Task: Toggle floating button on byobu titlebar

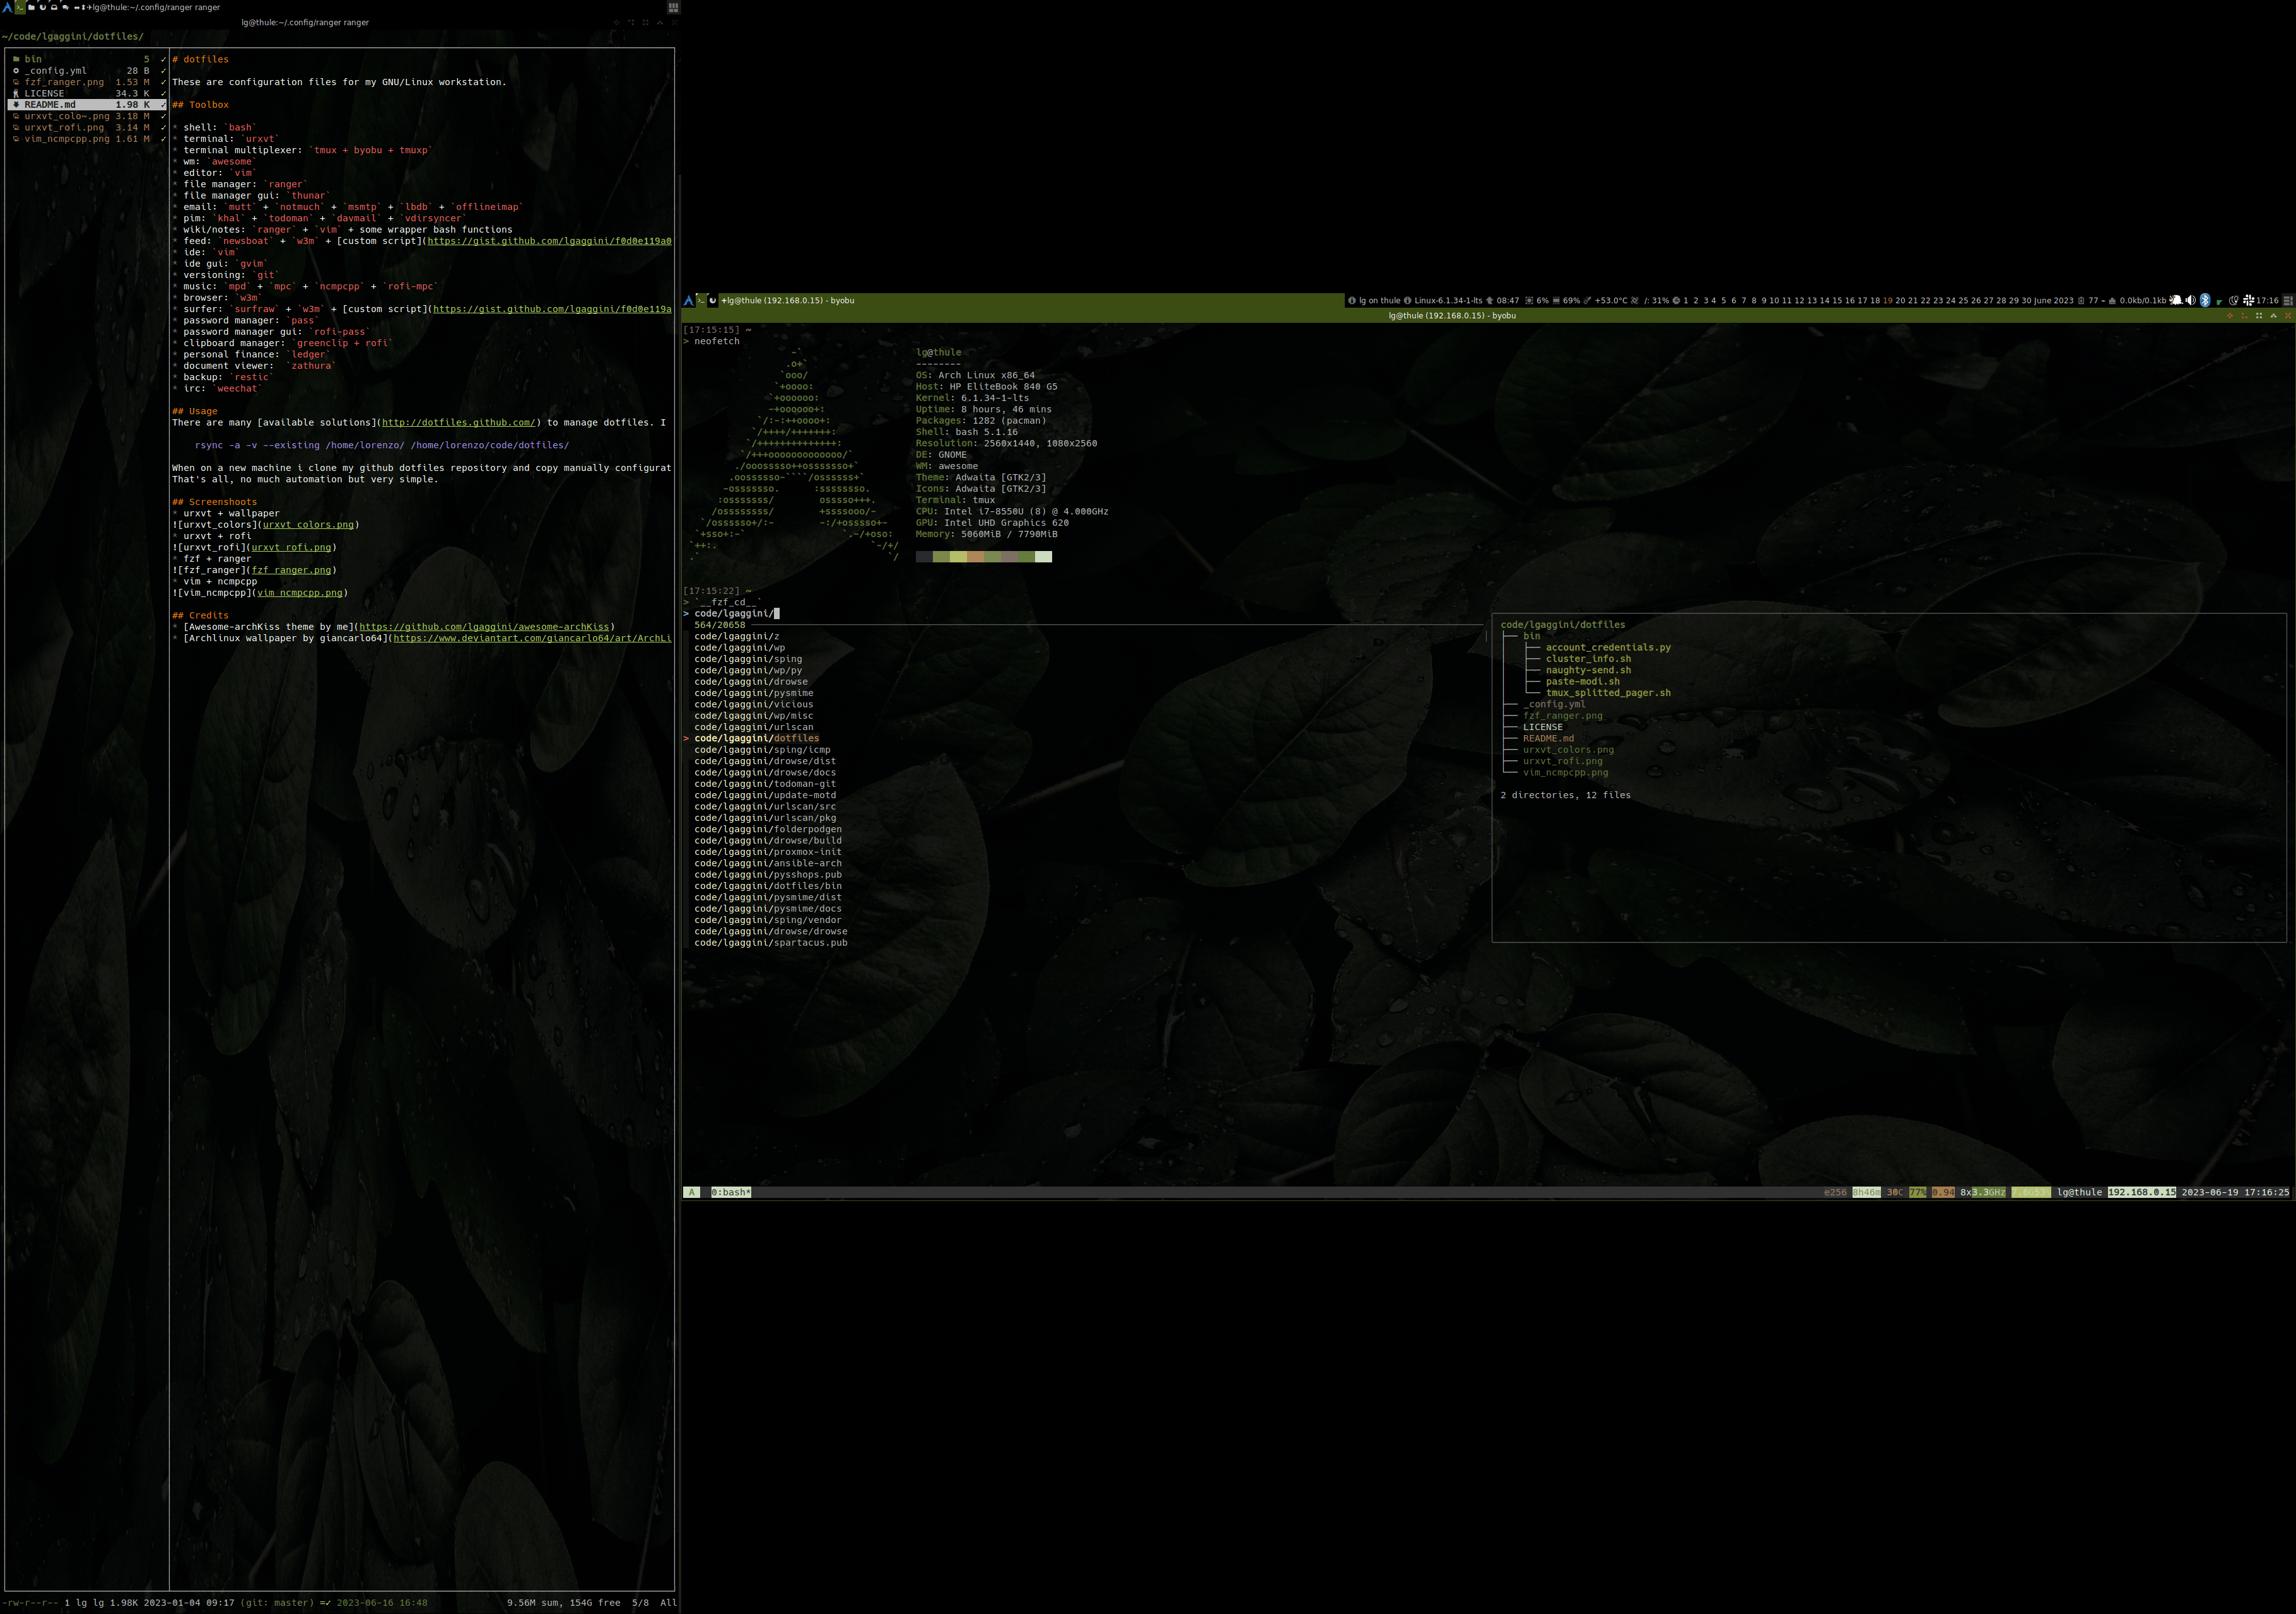Action: click(x=2230, y=316)
